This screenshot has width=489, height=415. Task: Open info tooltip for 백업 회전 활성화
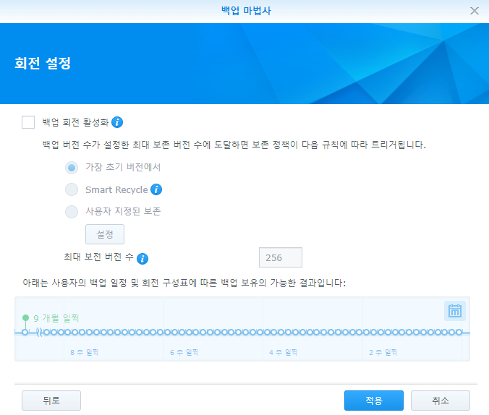(x=117, y=122)
